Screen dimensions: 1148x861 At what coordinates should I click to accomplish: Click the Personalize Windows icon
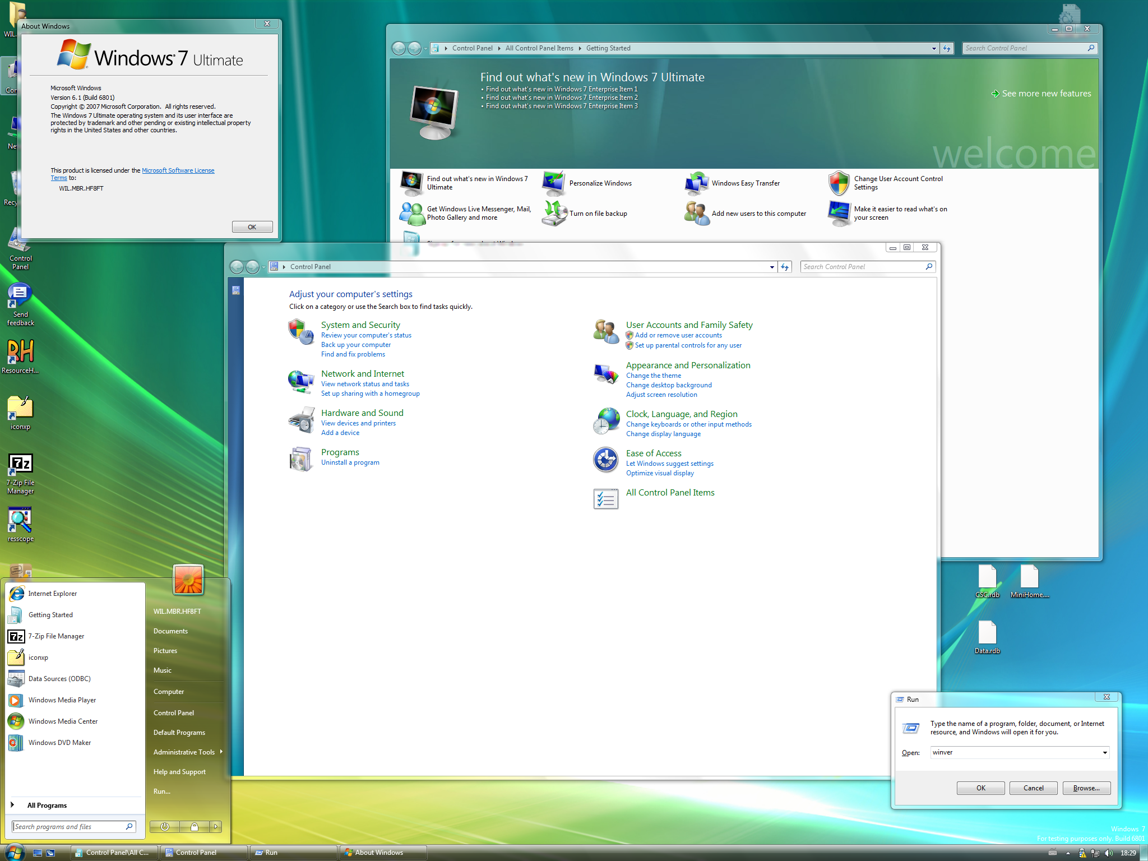554,183
